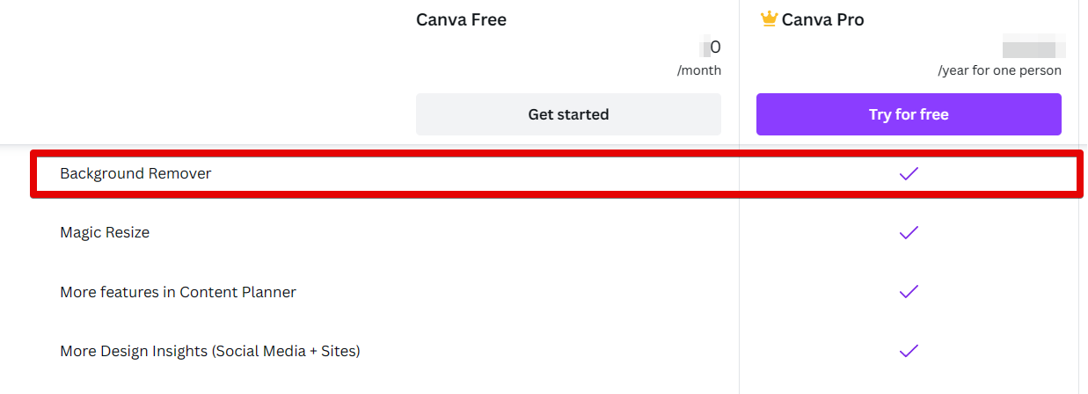This screenshot has height=394, width=1088.
Task: Click empty Canva Free cell for Magic Resize
Action: (568, 233)
